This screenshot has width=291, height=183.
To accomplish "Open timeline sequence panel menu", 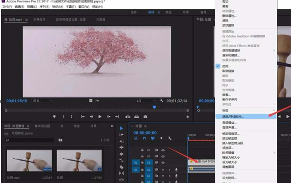I will pyautogui.click(x=145, y=126).
